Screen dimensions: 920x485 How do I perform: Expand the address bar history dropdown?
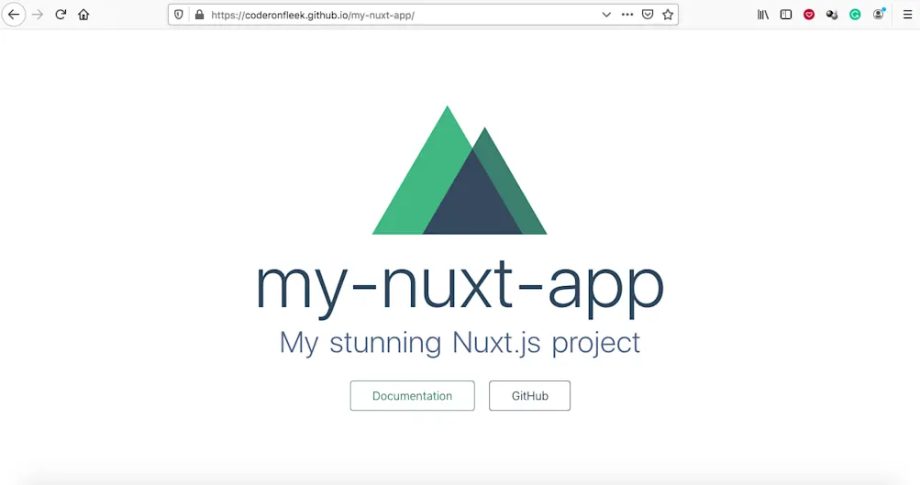(x=606, y=15)
